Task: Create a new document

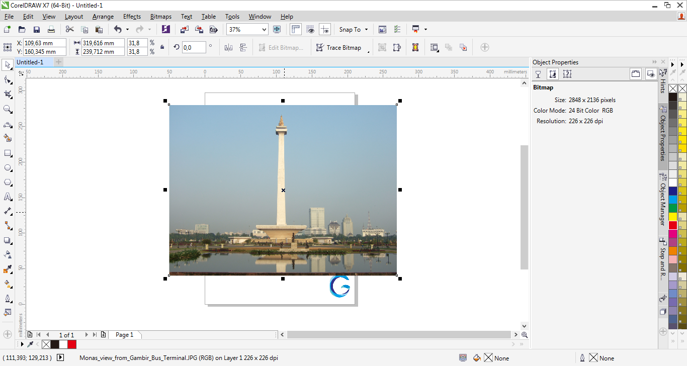Action: click(x=7, y=29)
